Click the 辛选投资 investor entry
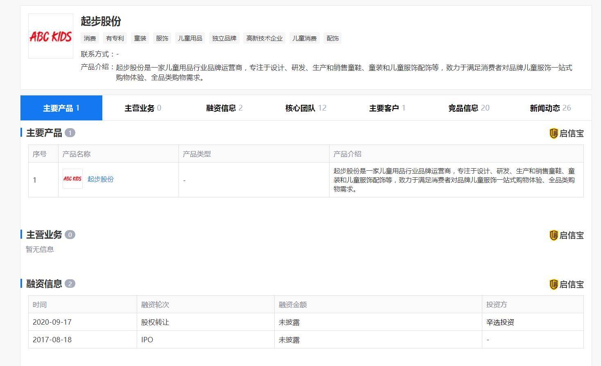This screenshot has width=601, height=366. pyautogui.click(x=500, y=322)
